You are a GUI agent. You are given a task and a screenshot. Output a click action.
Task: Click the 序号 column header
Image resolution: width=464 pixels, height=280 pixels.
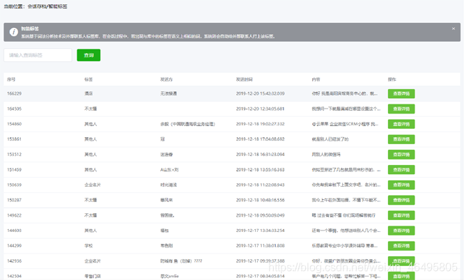coord(11,79)
